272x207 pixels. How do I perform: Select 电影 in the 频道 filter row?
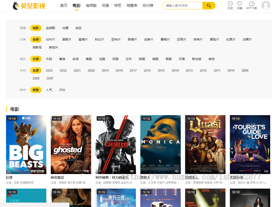(x=36, y=28)
